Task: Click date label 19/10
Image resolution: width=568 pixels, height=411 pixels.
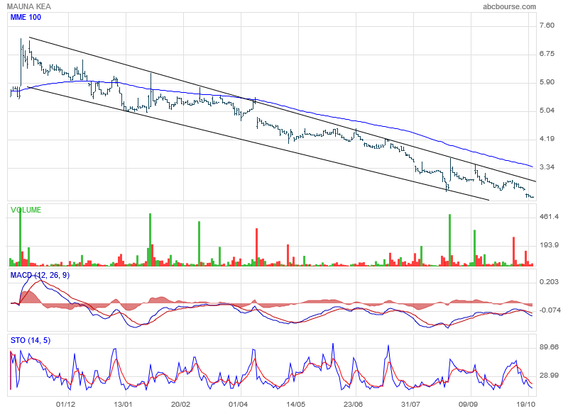Action: tap(525, 404)
